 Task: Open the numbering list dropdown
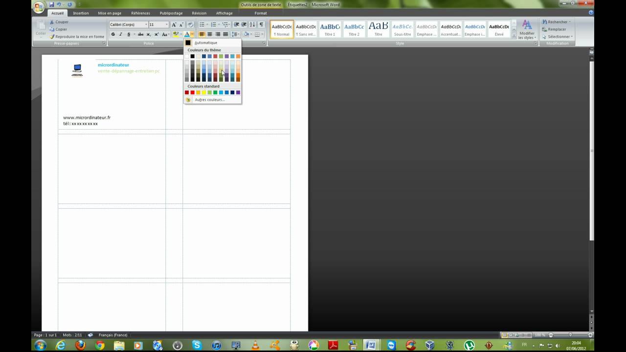click(x=219, y=24)
